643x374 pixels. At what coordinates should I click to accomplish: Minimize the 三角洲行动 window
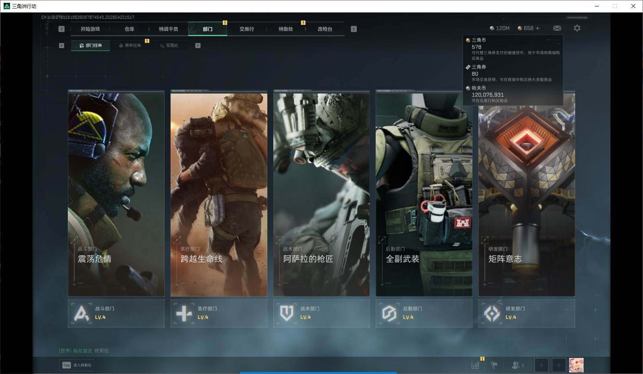[597, 6]
